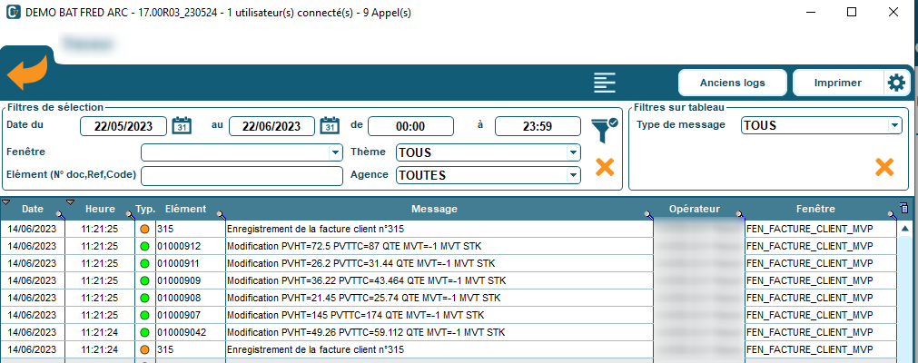Click the text alignment lines icon
The height and width of the screenshot is (363, 918).
pyautogui.click(x=605, y=83)
